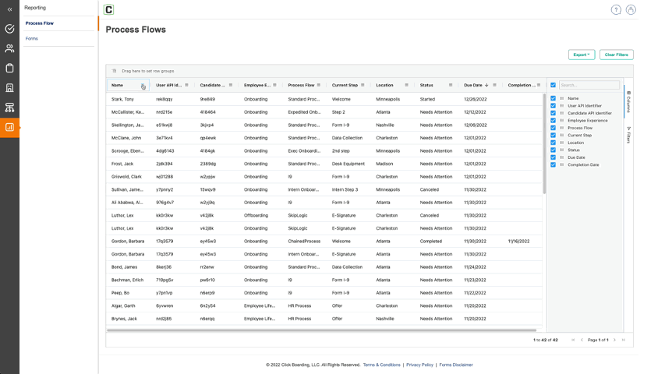Click the table's vertical scrollbar
The width and height of the screenshot is (665, 374).
(543, 140)
